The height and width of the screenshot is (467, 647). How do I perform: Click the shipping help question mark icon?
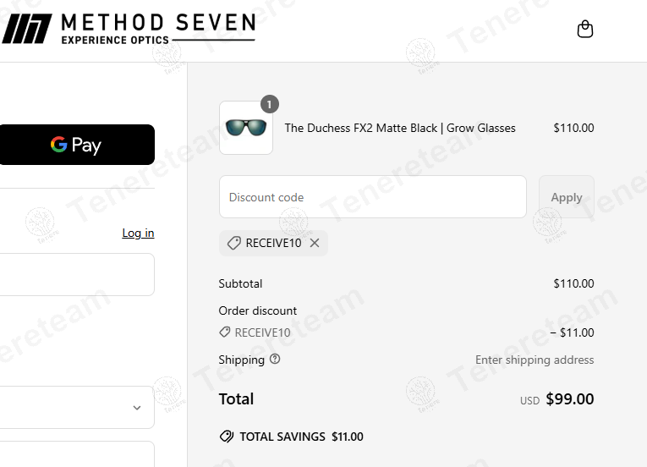pyautogui.click(x=275, y=359)
